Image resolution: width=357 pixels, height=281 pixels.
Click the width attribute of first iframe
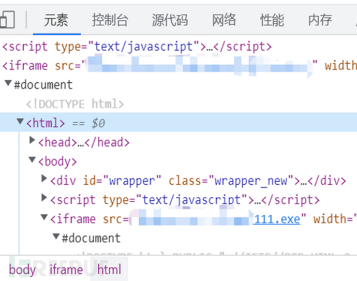(x=340, y=66)
